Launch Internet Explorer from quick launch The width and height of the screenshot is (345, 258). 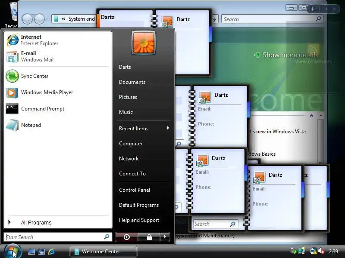(51, 252)
